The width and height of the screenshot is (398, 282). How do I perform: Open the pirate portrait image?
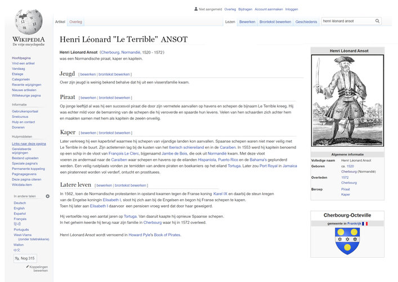coord(347,100)
